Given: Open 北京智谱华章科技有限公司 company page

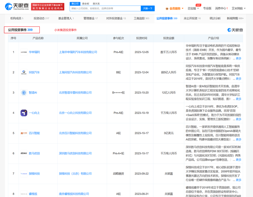Looking at the screenshot, I should pyautogui.click(x=75, y=93).
